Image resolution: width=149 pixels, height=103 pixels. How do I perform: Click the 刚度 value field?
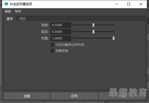point(61,25)
